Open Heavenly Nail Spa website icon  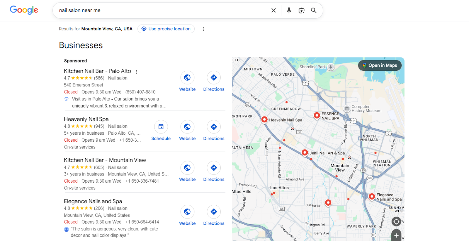click(187, 127)
